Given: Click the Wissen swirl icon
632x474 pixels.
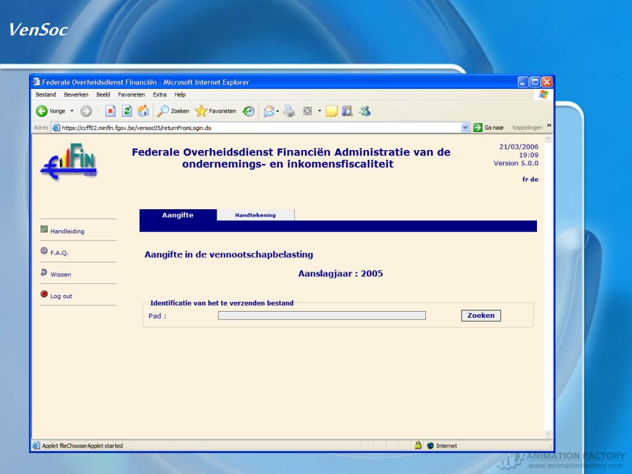Looking at the screenshot, I should [x=44, y=272].
